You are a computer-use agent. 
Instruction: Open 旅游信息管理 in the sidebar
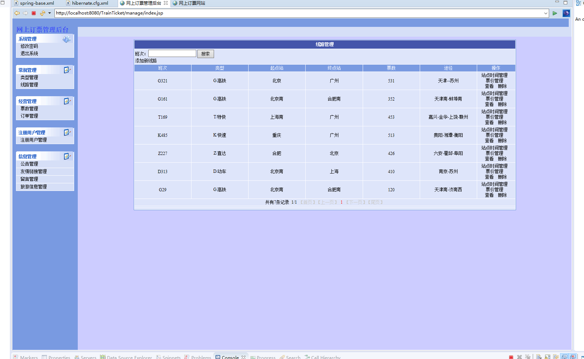[33, 187]
